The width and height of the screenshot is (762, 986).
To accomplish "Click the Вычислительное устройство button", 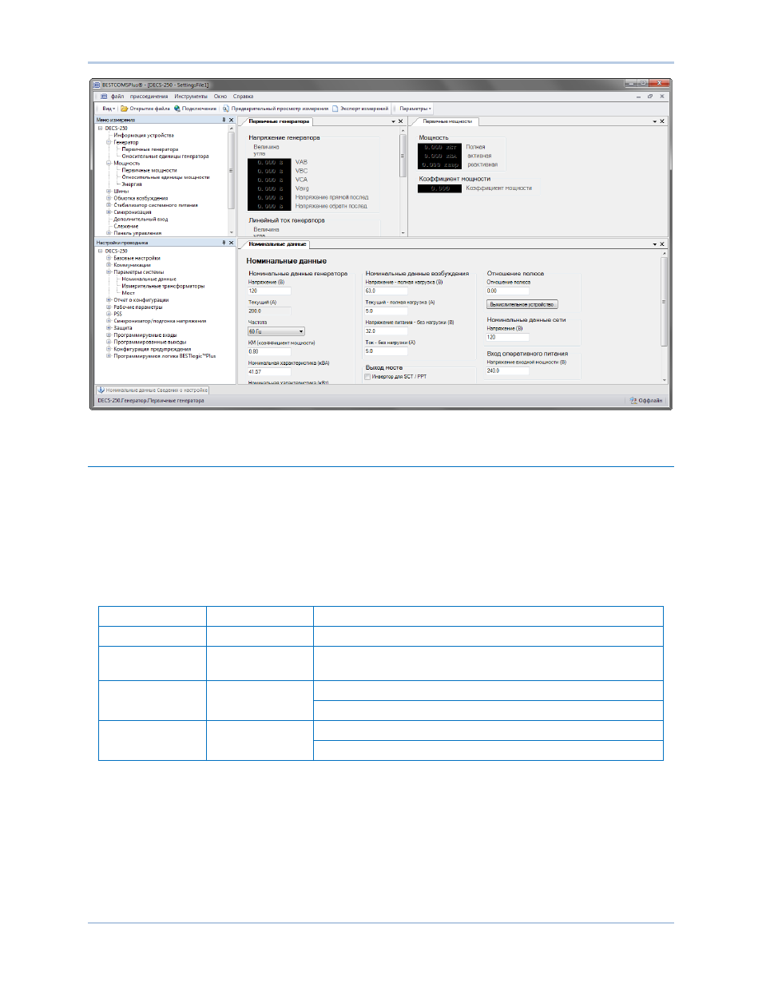I will 522,304.
